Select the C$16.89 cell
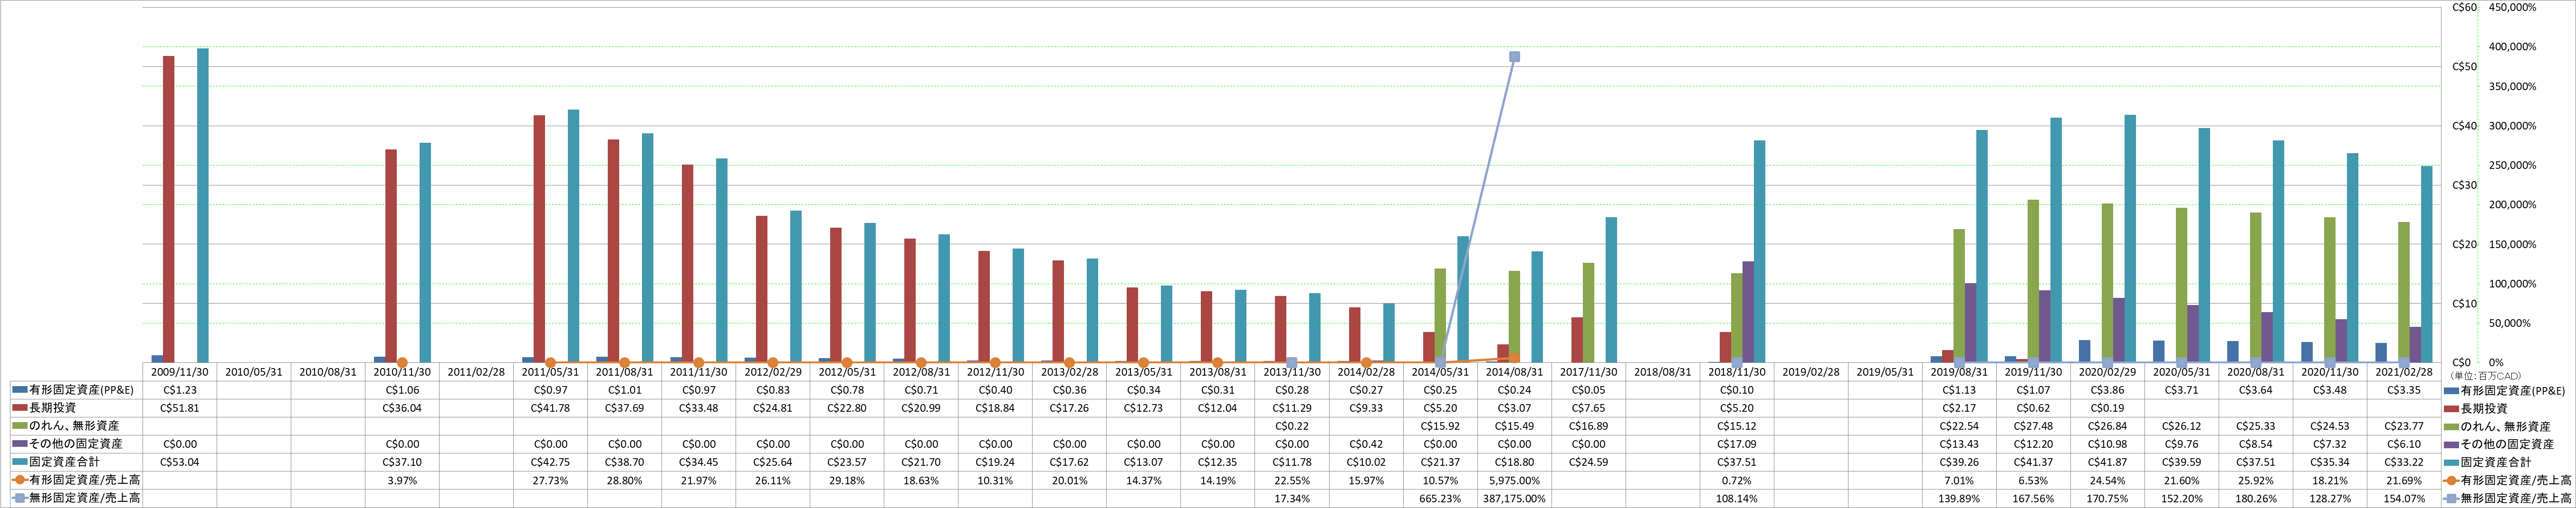 [x=1588, y=426]
